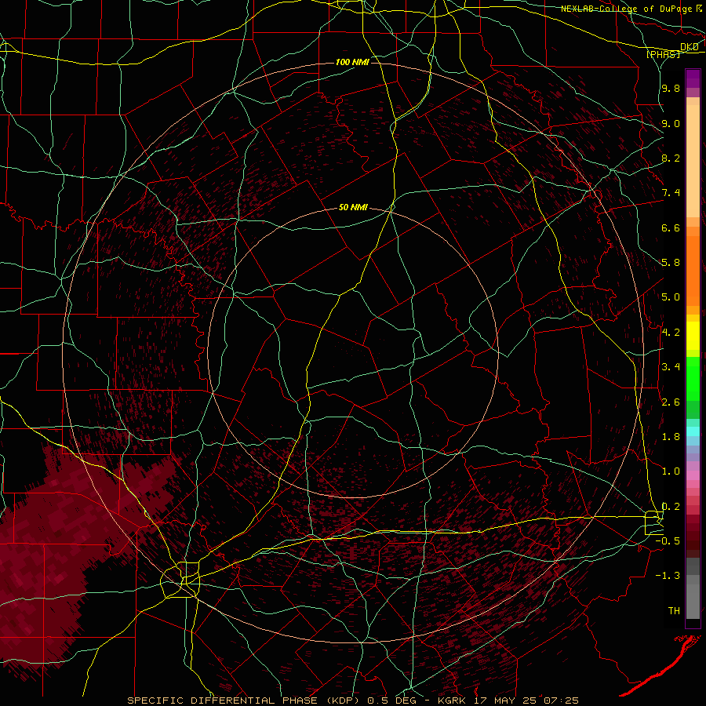The width and height of the screenshot is (706, 706).
Task: Click the 6.6 color scale value
Action: coord(671,227)
